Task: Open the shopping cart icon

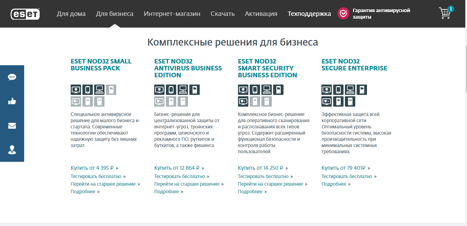Action: (x=445, y=13)
